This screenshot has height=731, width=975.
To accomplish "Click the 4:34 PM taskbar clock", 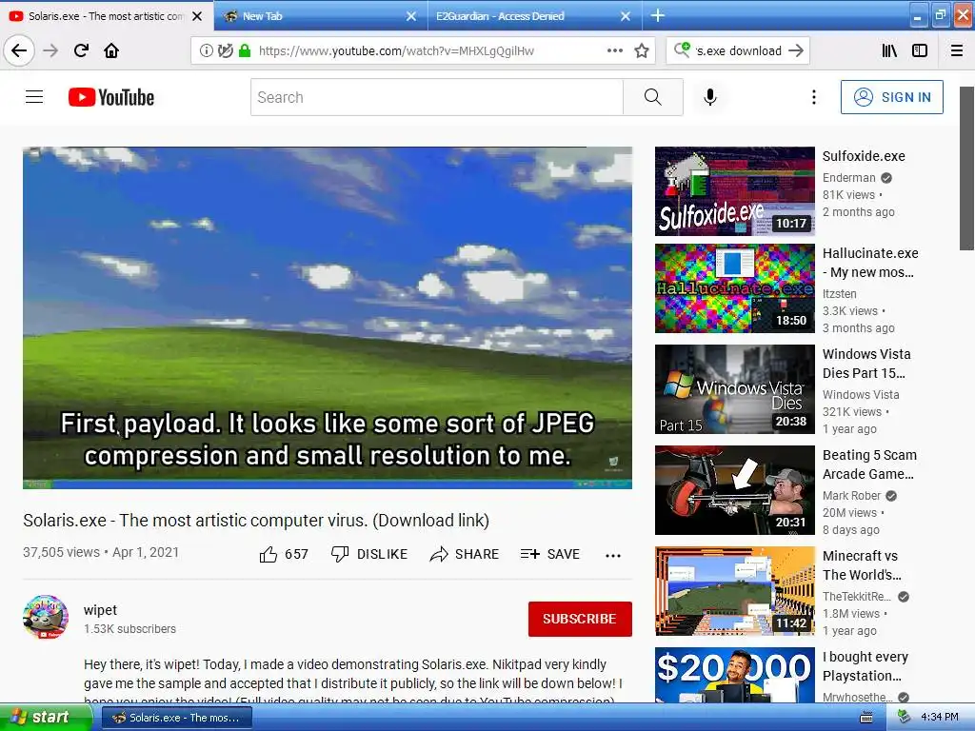I will pyautogui.click(x=940, y=718).
